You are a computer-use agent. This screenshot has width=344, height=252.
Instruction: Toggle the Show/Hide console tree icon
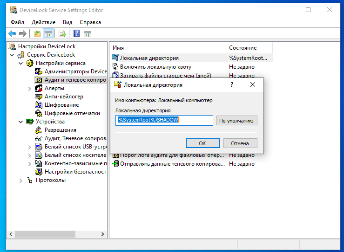click(x=48, y=34)
